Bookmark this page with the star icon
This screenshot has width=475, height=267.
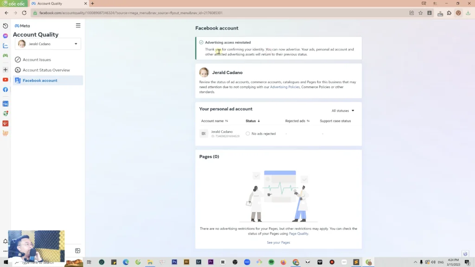point(420,13)
